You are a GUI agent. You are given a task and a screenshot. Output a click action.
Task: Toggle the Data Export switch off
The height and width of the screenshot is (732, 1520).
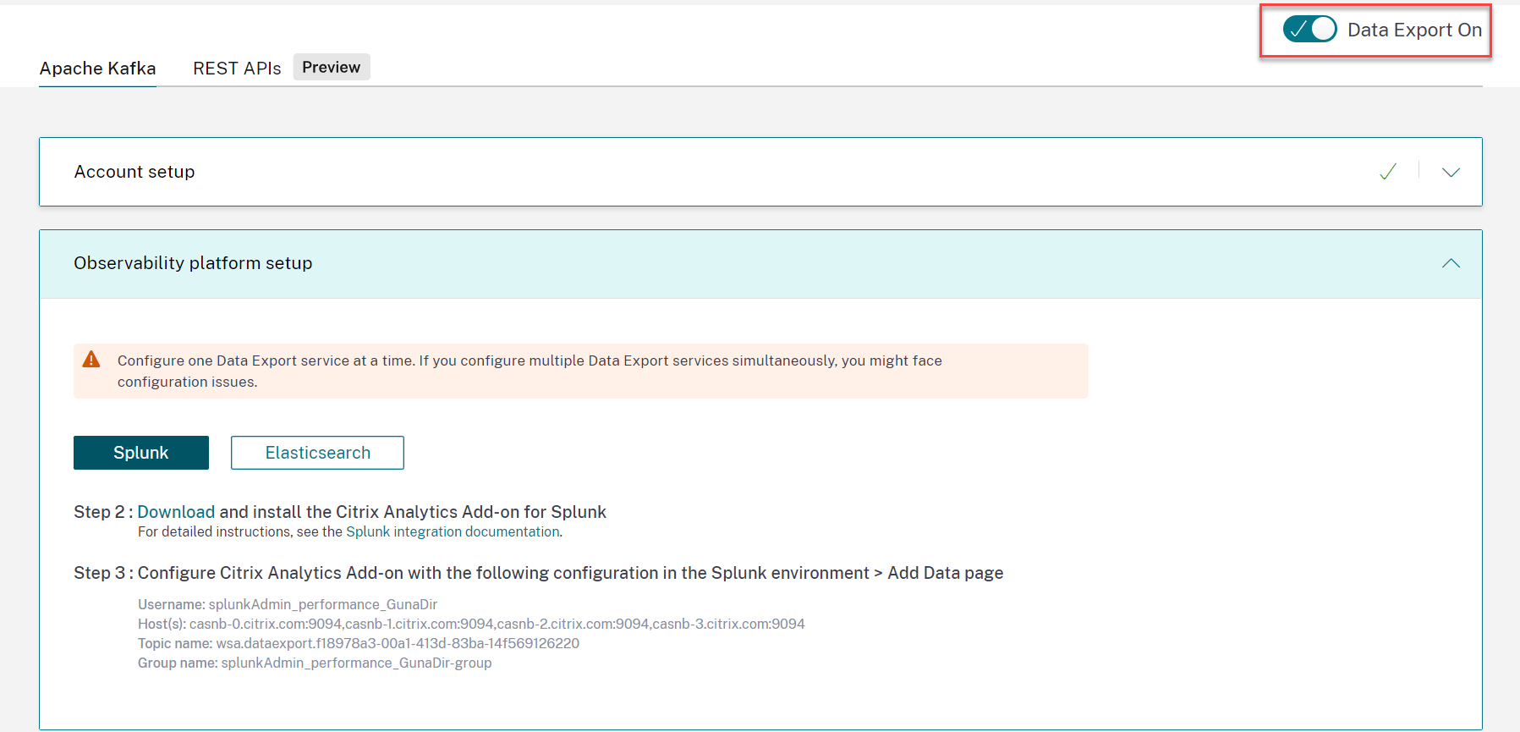1309,30
